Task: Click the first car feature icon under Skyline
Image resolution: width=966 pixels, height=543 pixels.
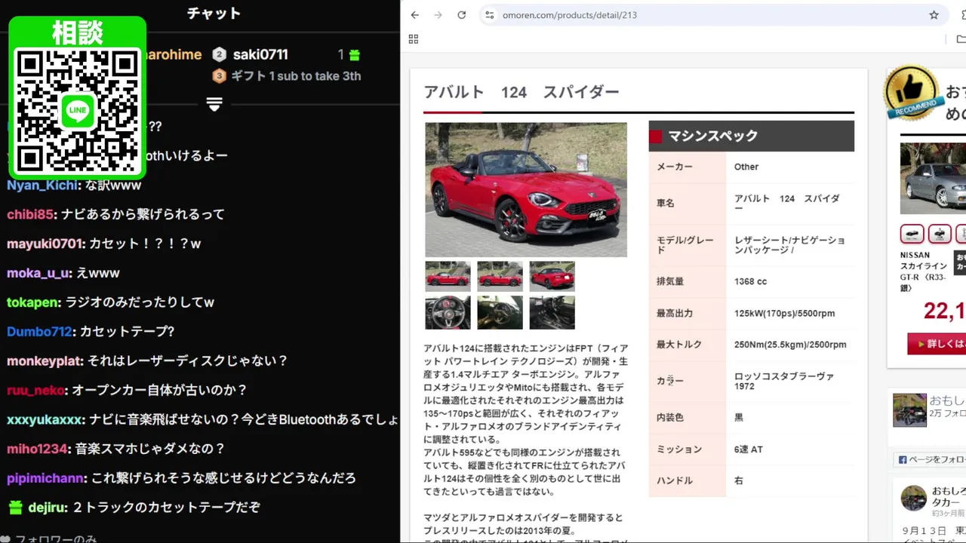Action: pyautogui.click(x=912, y=234)
